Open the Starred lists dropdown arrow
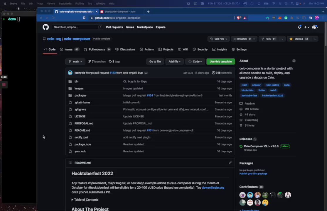This screenshot has height=211, width=327. (x=315, y=39)
